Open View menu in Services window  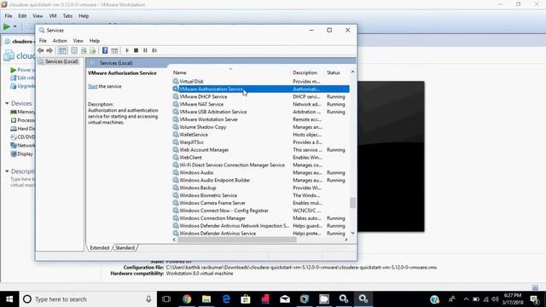(78, 41)
